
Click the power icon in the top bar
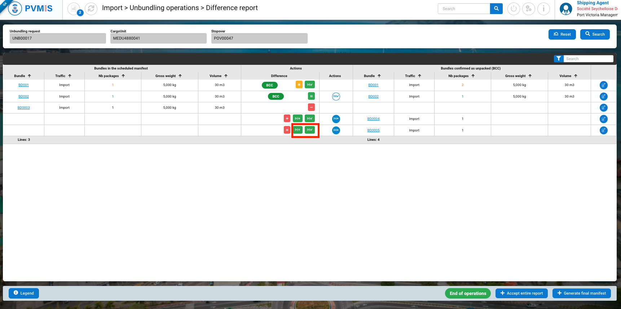click(x=514, y=9)
